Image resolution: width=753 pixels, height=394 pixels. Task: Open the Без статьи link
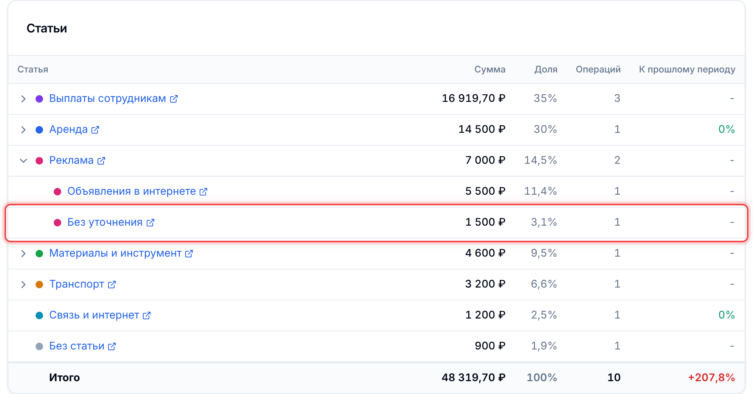point(77,346)
